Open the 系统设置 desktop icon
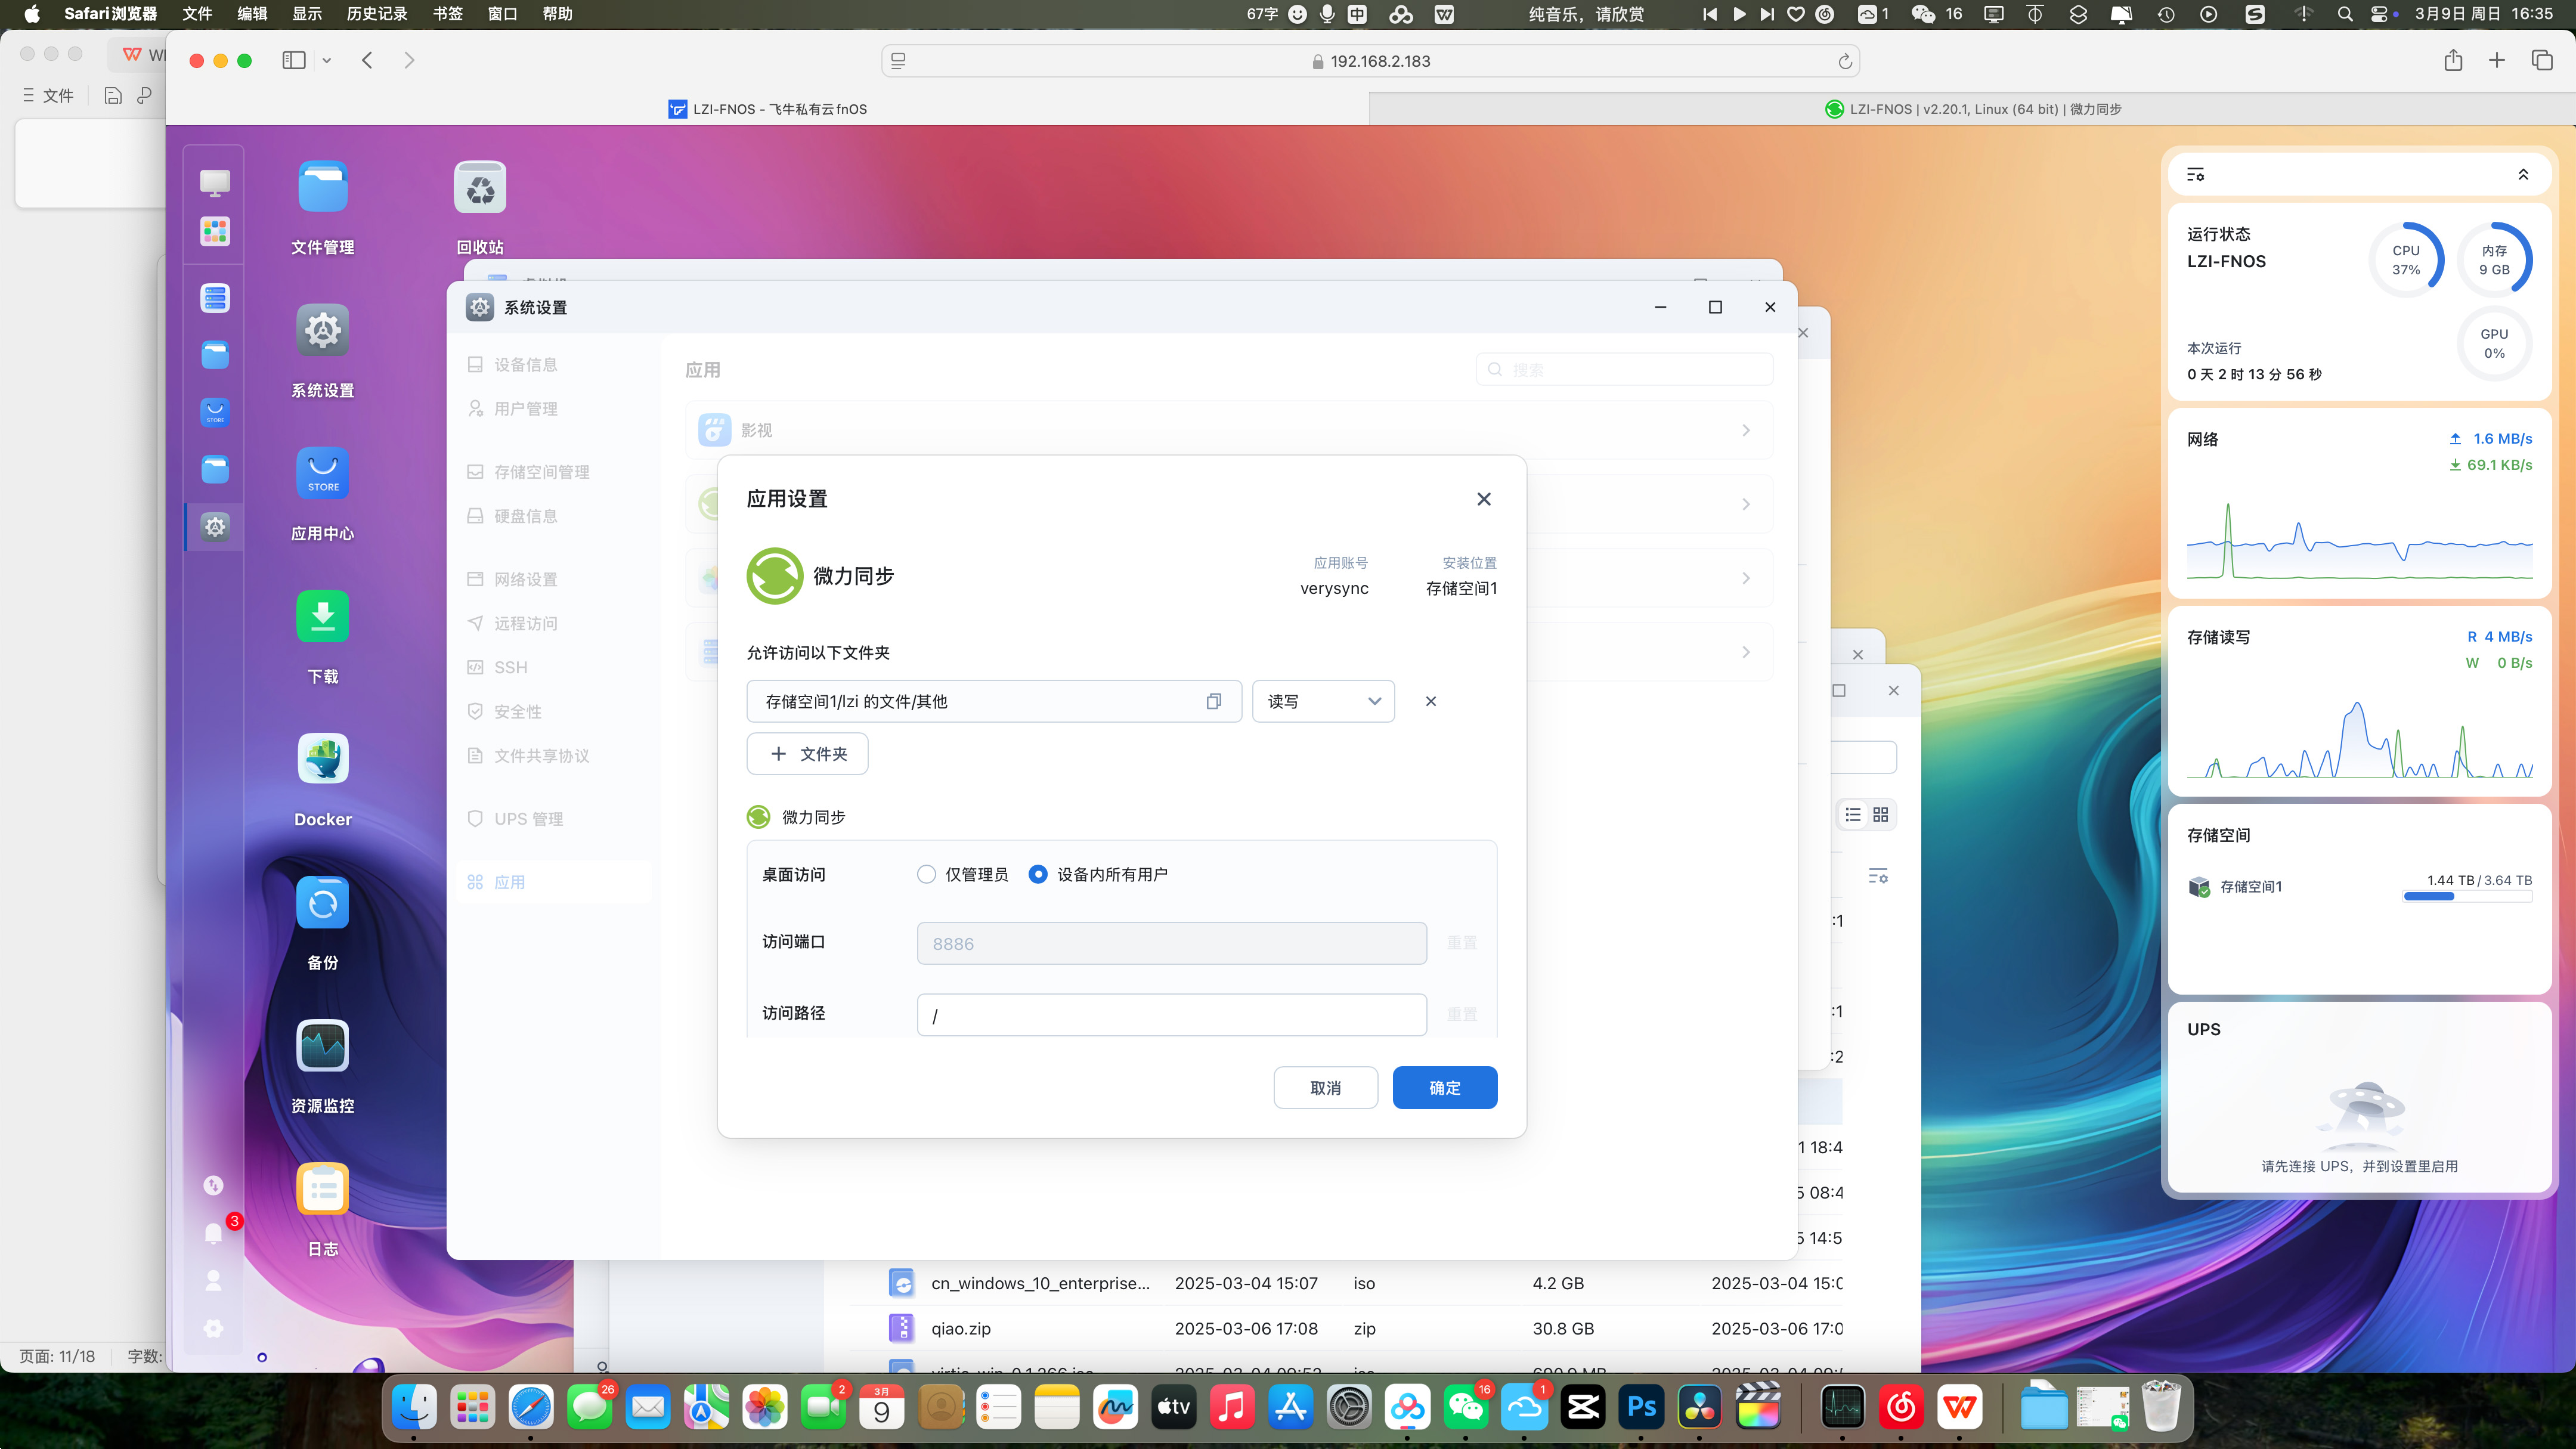Viewport: 2576px width, 1449px height. (x=322, y=331)
